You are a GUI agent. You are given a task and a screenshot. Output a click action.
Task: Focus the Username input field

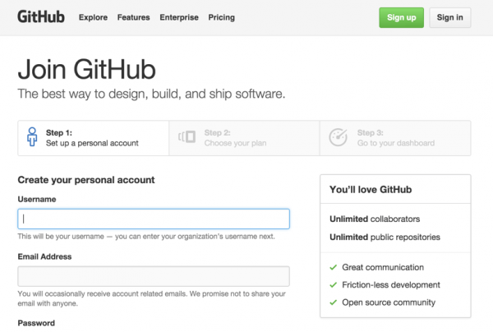tap(154, 219)
